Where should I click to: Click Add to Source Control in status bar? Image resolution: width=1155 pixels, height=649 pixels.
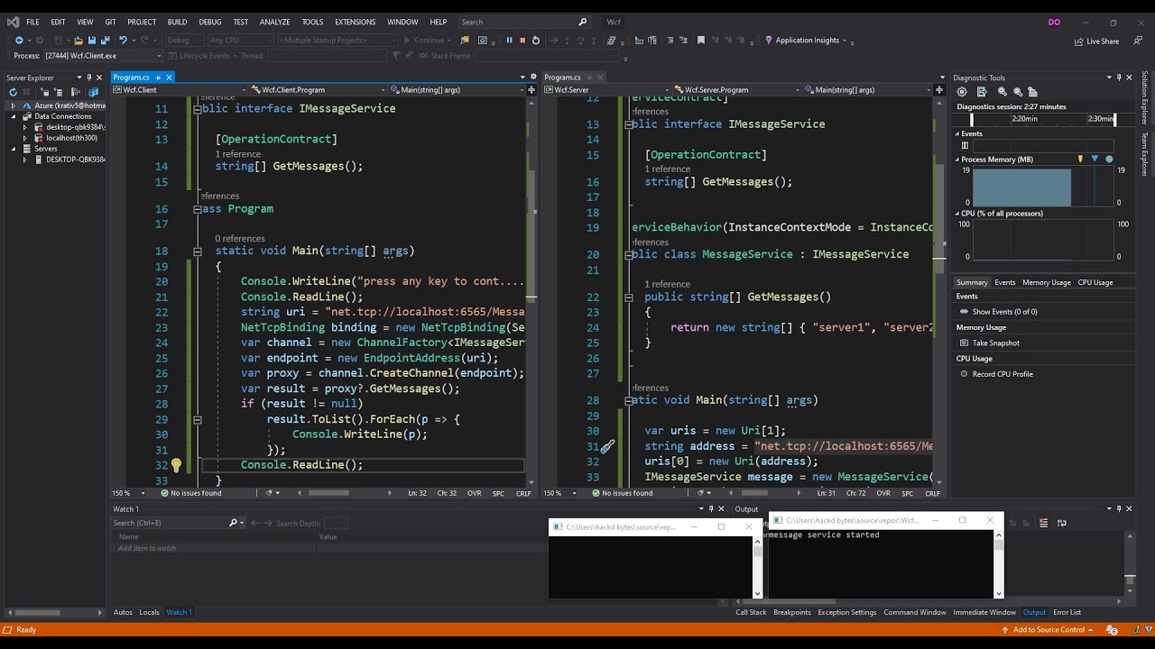click(1047, 629)
